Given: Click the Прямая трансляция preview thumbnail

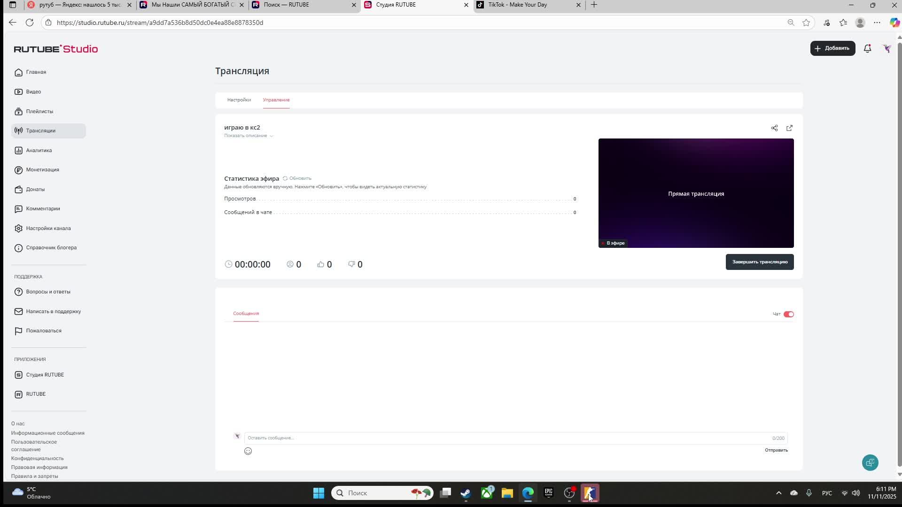Looking at the screenshot, I should click(x=696, y=193).
